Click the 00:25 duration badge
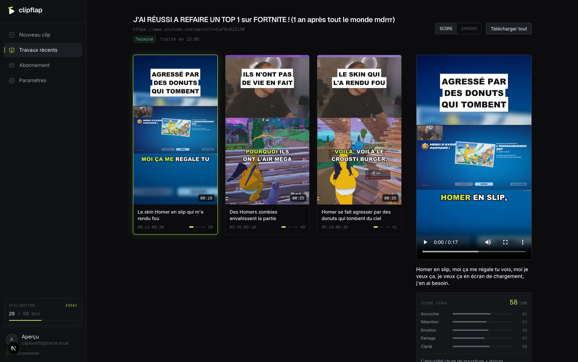 point(298,198)
